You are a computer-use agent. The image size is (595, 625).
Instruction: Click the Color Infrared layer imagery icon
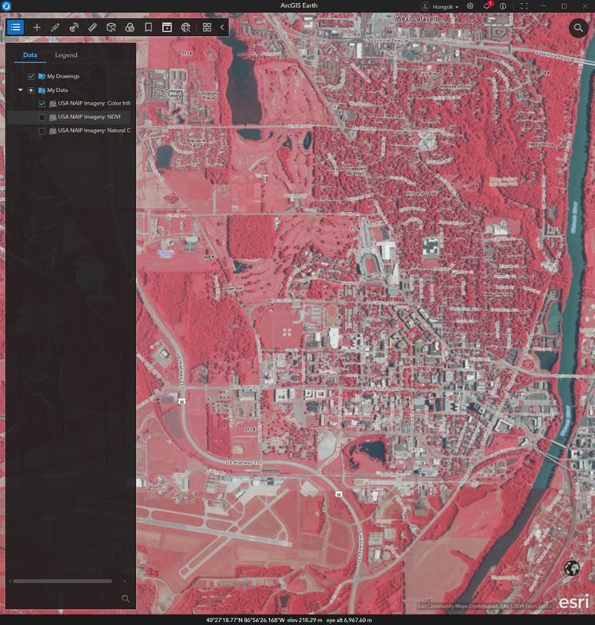click(x=52, y=104)
